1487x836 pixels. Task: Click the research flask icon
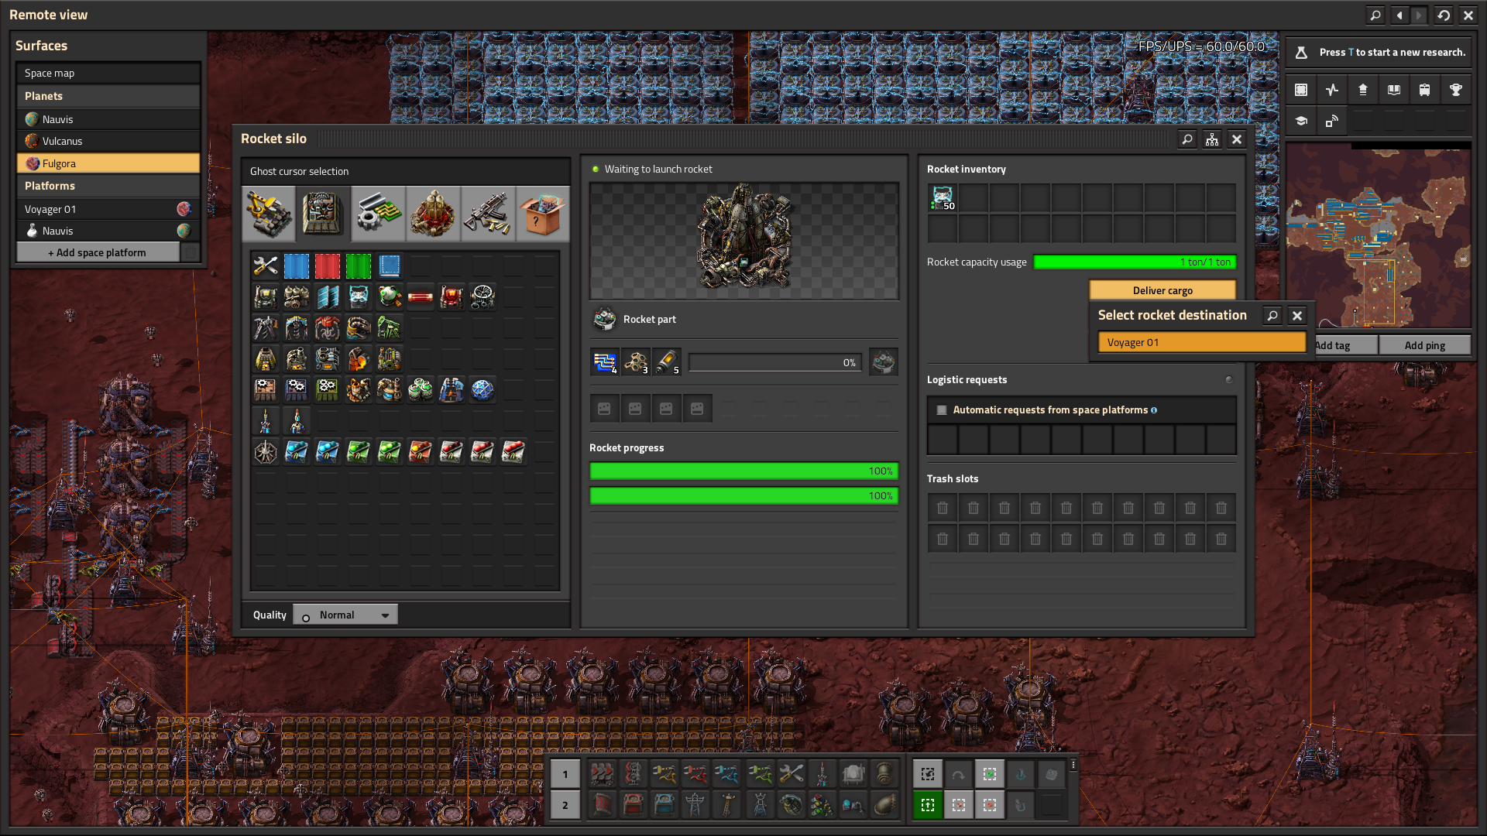[1301, 53]
